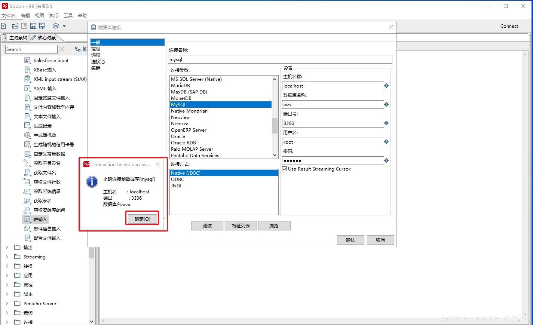Click the 生成随机数 step icon
Viewport: 533px width, 325px height.
27,135
